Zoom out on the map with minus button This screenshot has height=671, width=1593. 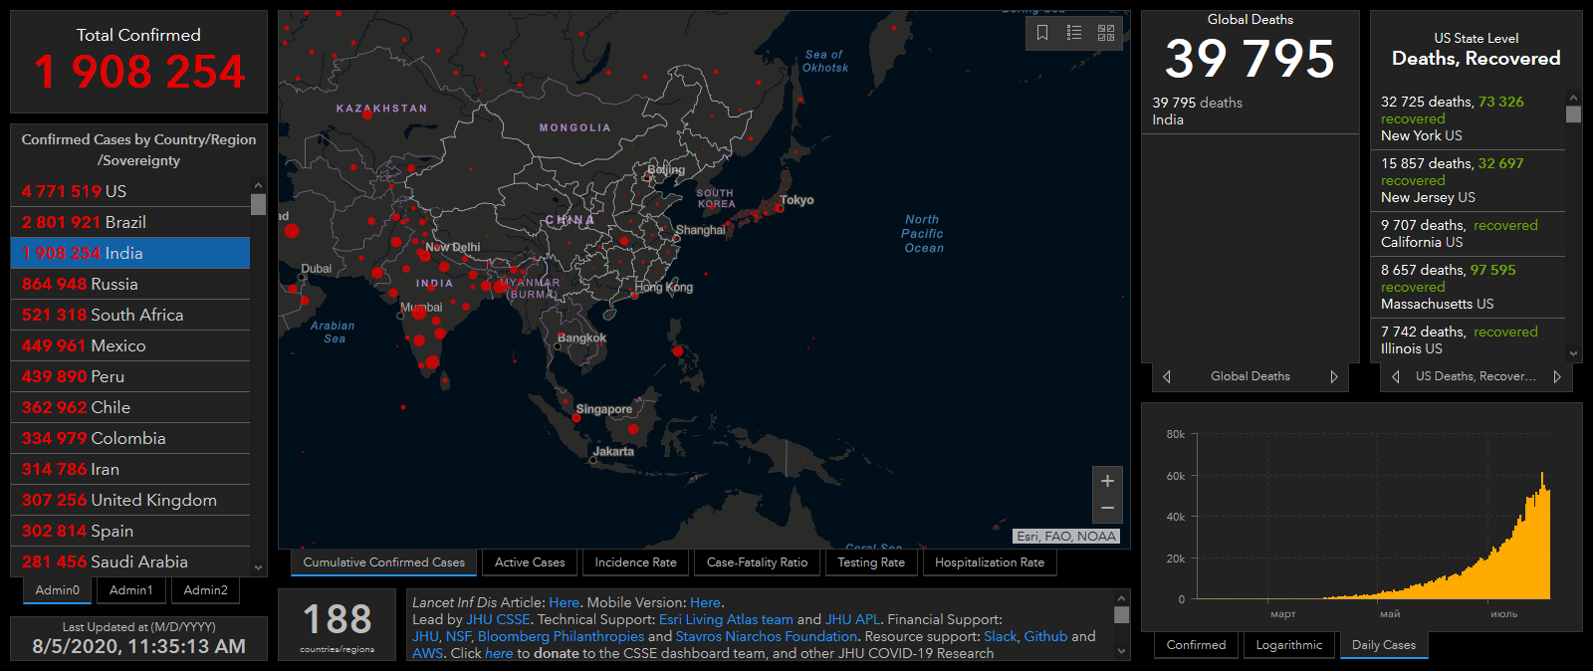1107,509
